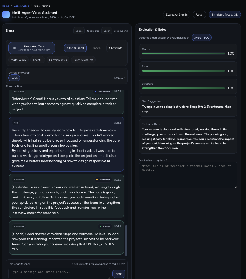Open Show Info
This screenshot has height=279, width=246.
[116, 48]
